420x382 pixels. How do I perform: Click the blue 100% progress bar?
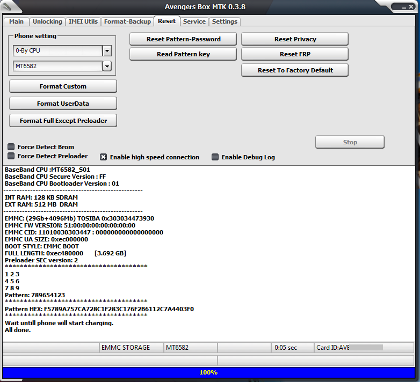coord(208,372)
